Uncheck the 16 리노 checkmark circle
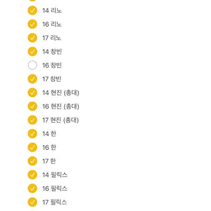The width and height of the screenshot is (211, 211). pyautogui.click(x=32, y=24)
